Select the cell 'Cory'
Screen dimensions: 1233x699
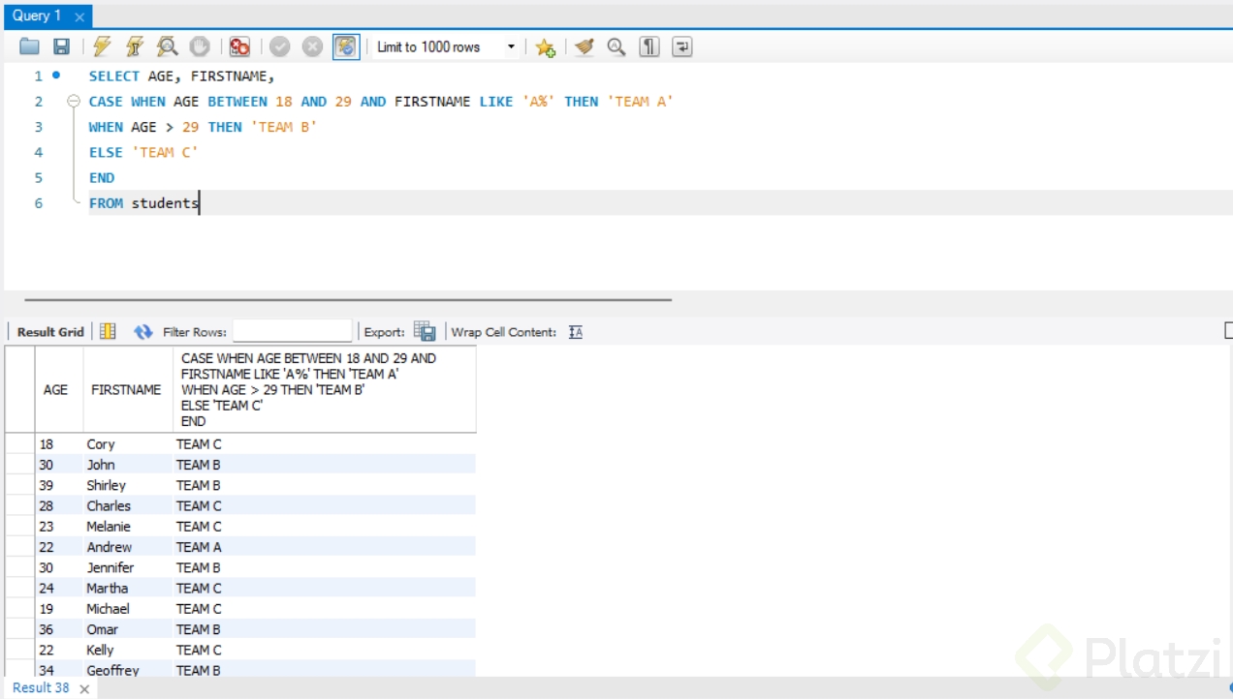(128, 444)
